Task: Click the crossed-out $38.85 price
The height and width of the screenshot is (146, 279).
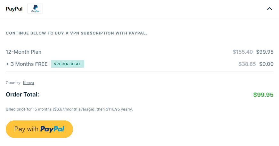Action: coord(247,64)
